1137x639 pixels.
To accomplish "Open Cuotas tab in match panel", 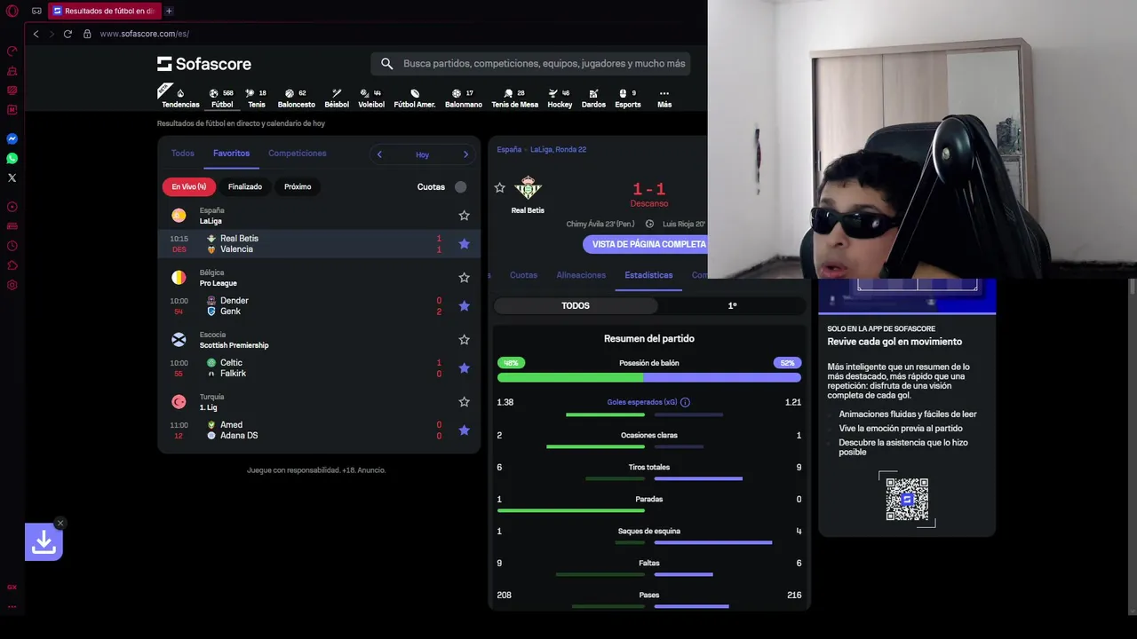I will pyautogui.click(x=523, y=275).
